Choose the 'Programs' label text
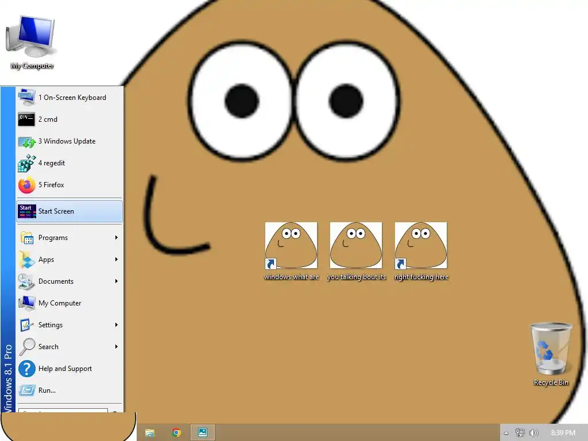The width and height of the screenshot is (588, 441). [53, 238]
